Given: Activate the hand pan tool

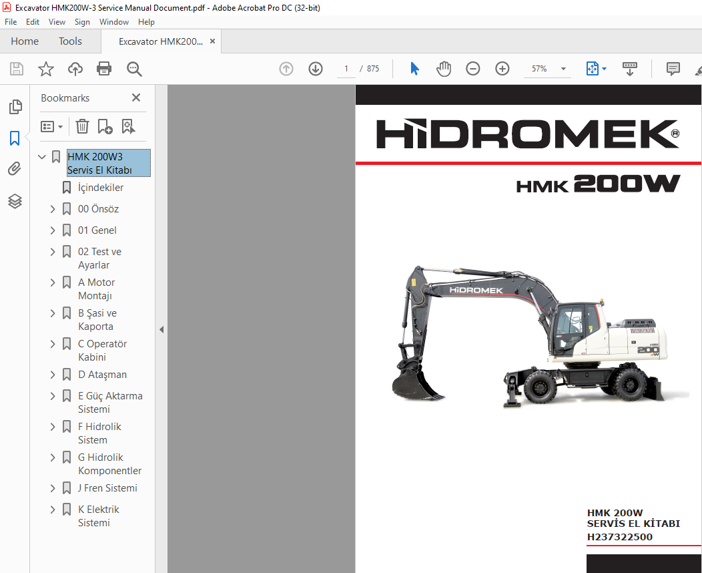Looking at the screenshot, I should pos(444,69).
